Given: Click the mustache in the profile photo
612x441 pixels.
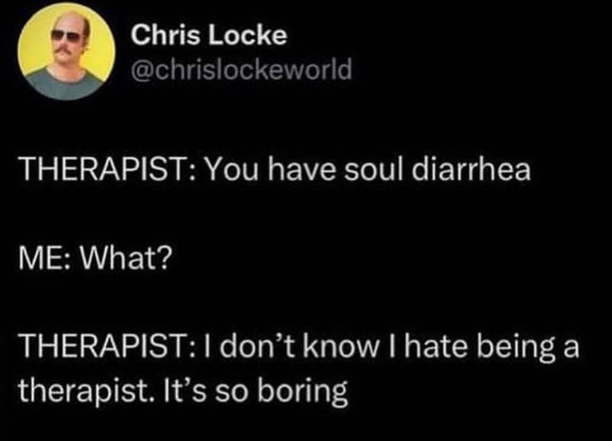Looking at the screenshot, I should coord(66,50).
